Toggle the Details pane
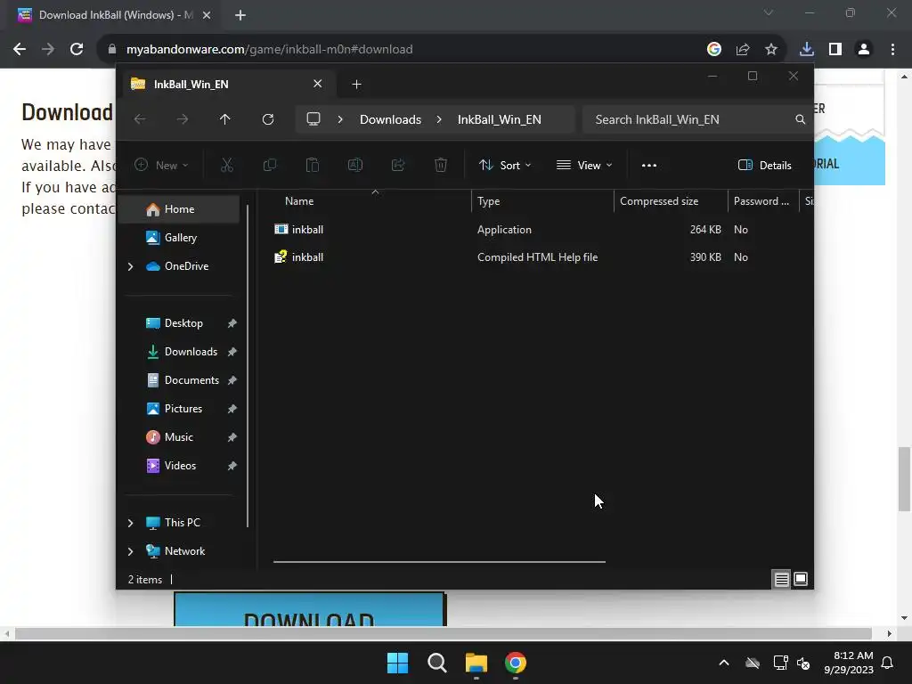The image size is (912, 684). pos(765,165)
